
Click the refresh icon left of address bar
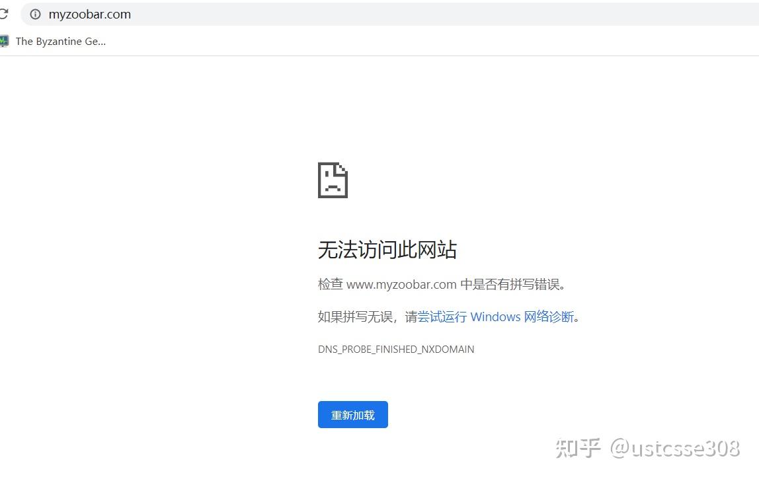coord(4,13)
